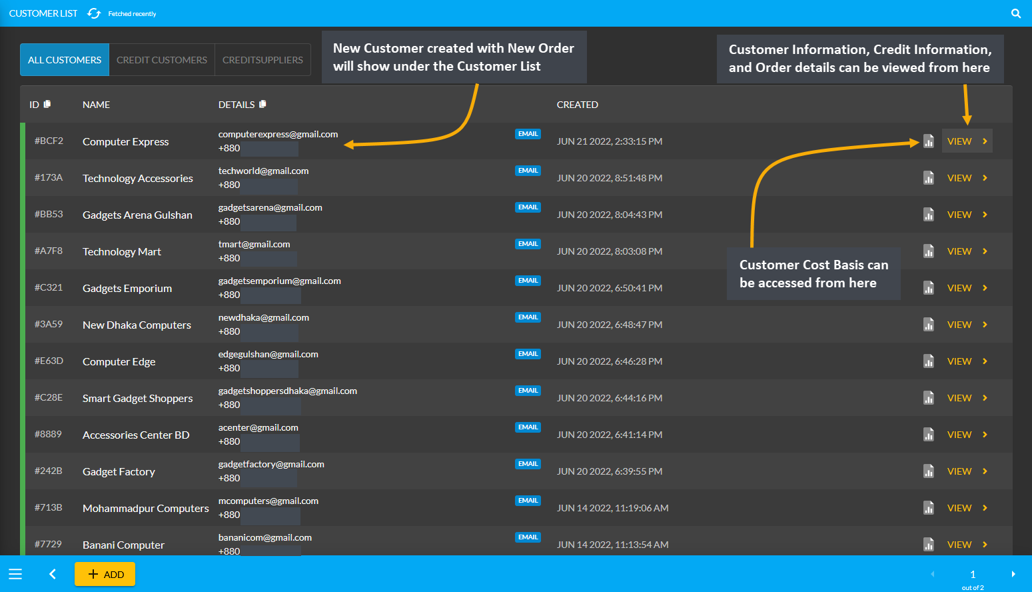1032x592 pixels.
Task: View details of Computer Express
Action: (x=967, y=141)
